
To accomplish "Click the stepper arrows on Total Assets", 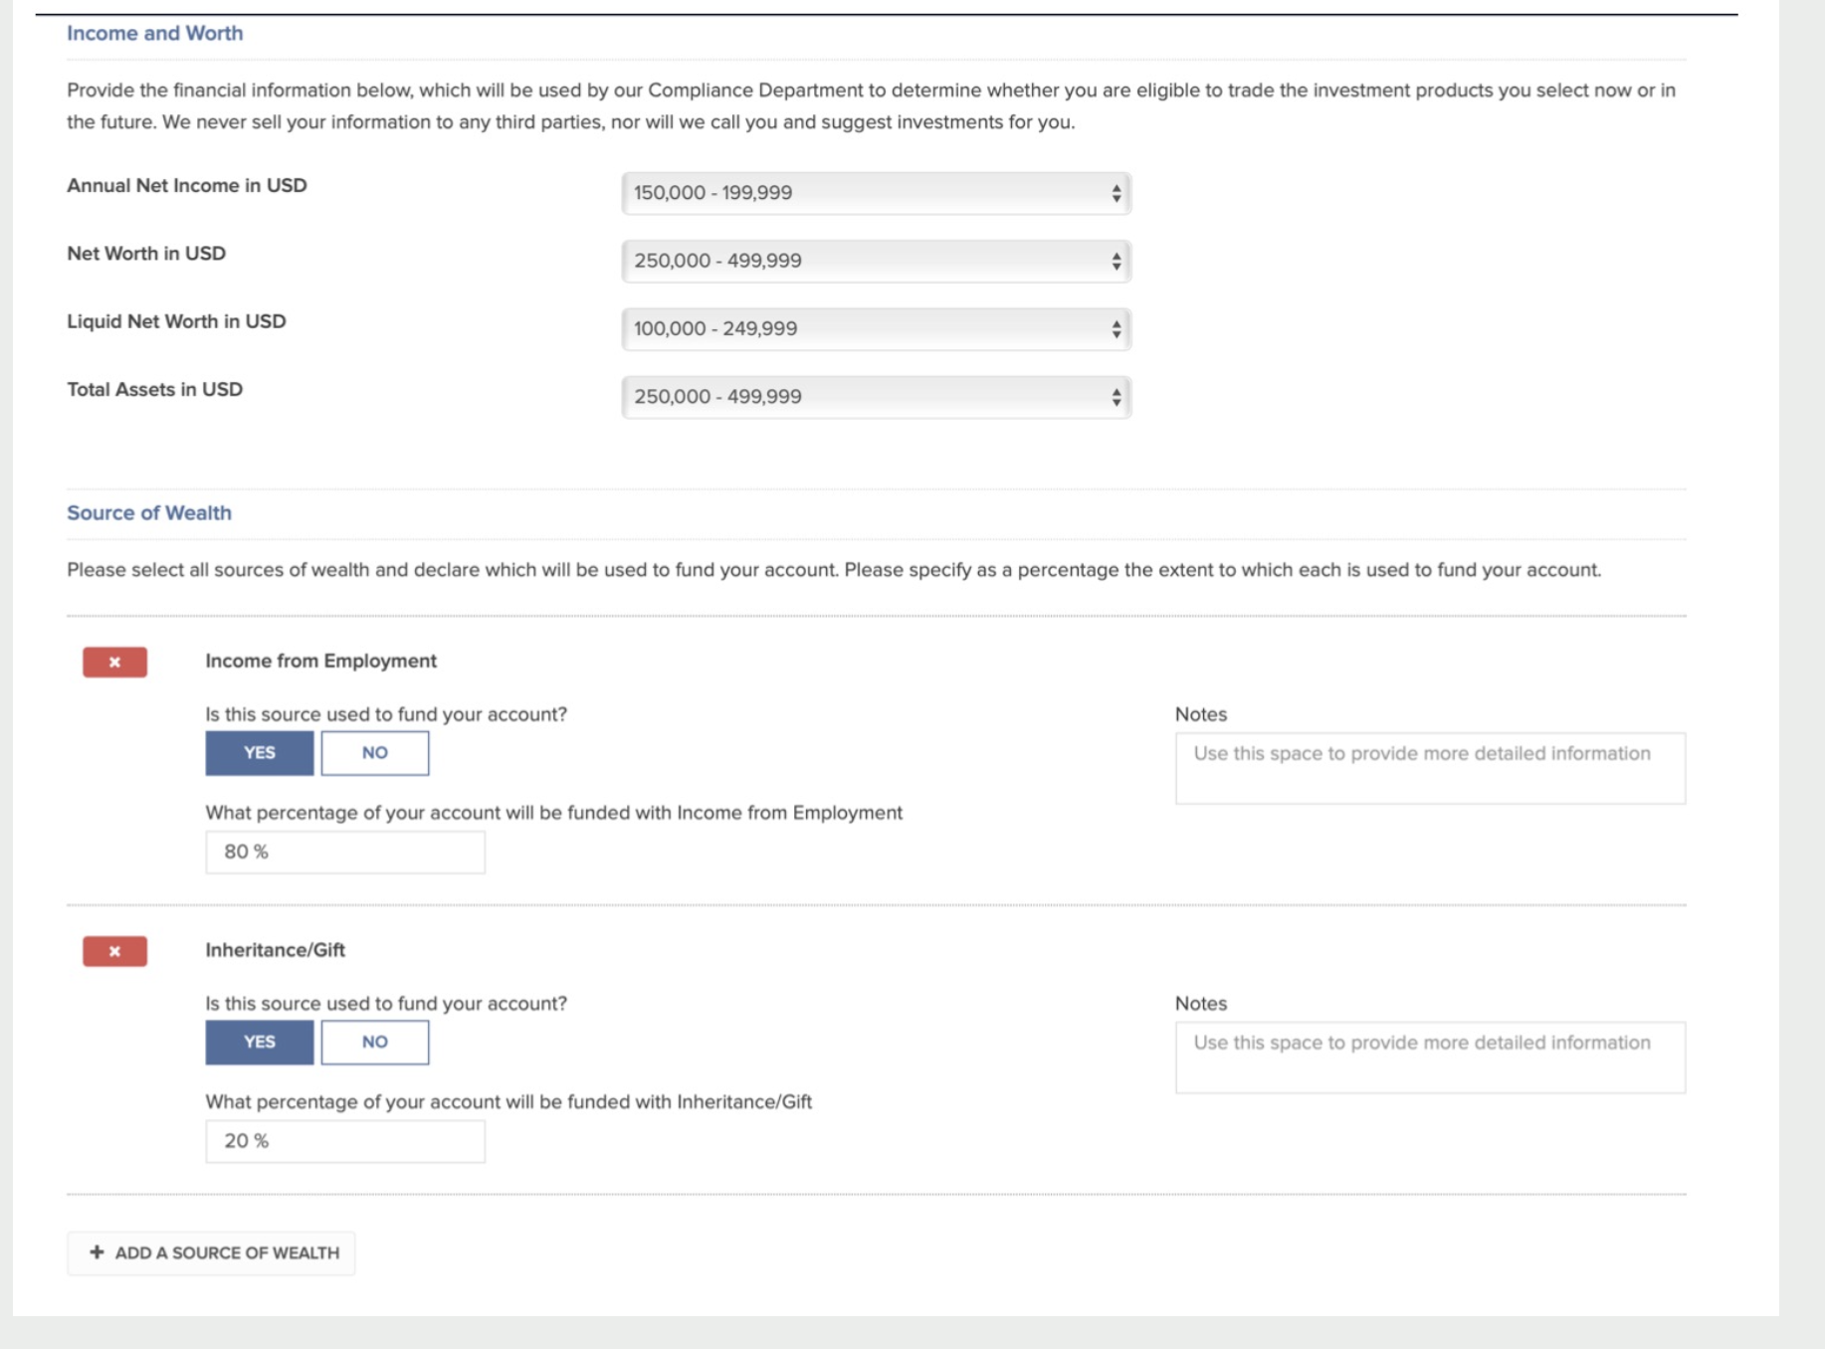I will tap(1115, 397).
